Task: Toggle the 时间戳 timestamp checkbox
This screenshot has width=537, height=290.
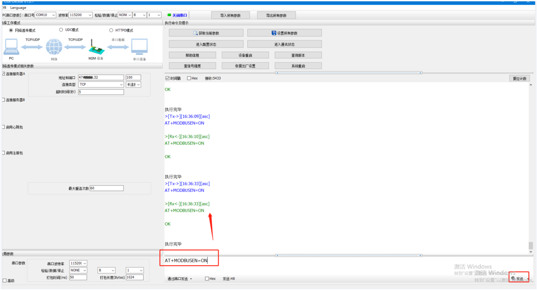Action: pos(168,78)
